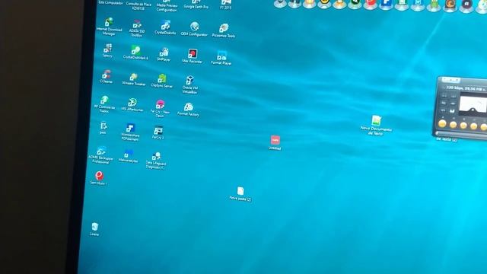Select the Winaero Tweaker shortcut
Image resolution: width=487 pixels, height=274 pixels.
tap(134, 76)
